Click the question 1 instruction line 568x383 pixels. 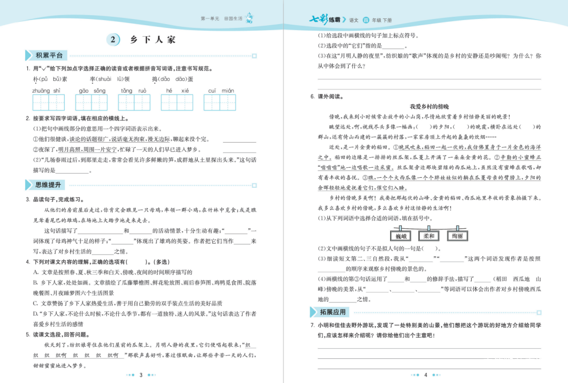click(119, 68)
